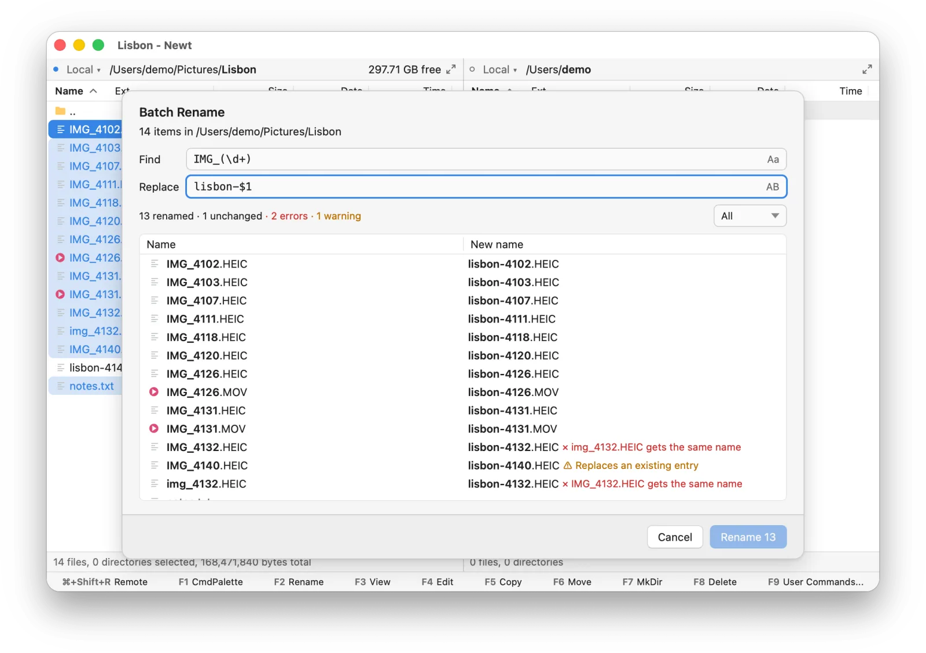Open F1 CmdPalette from function bar
The image size is (926, 653).
click(211, 582)
